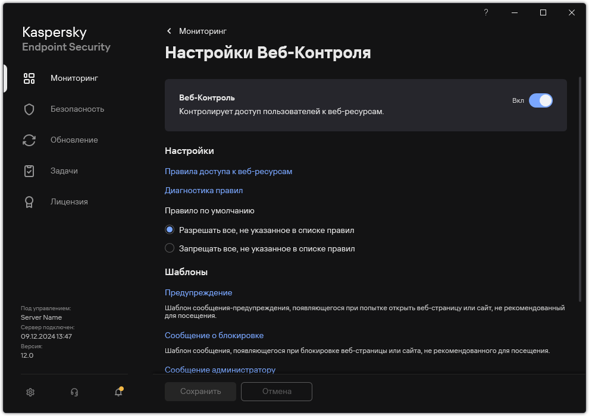Click the Security shield icon in sidebar
Viewport: 589px width, 416px height.
coord(29,109)
